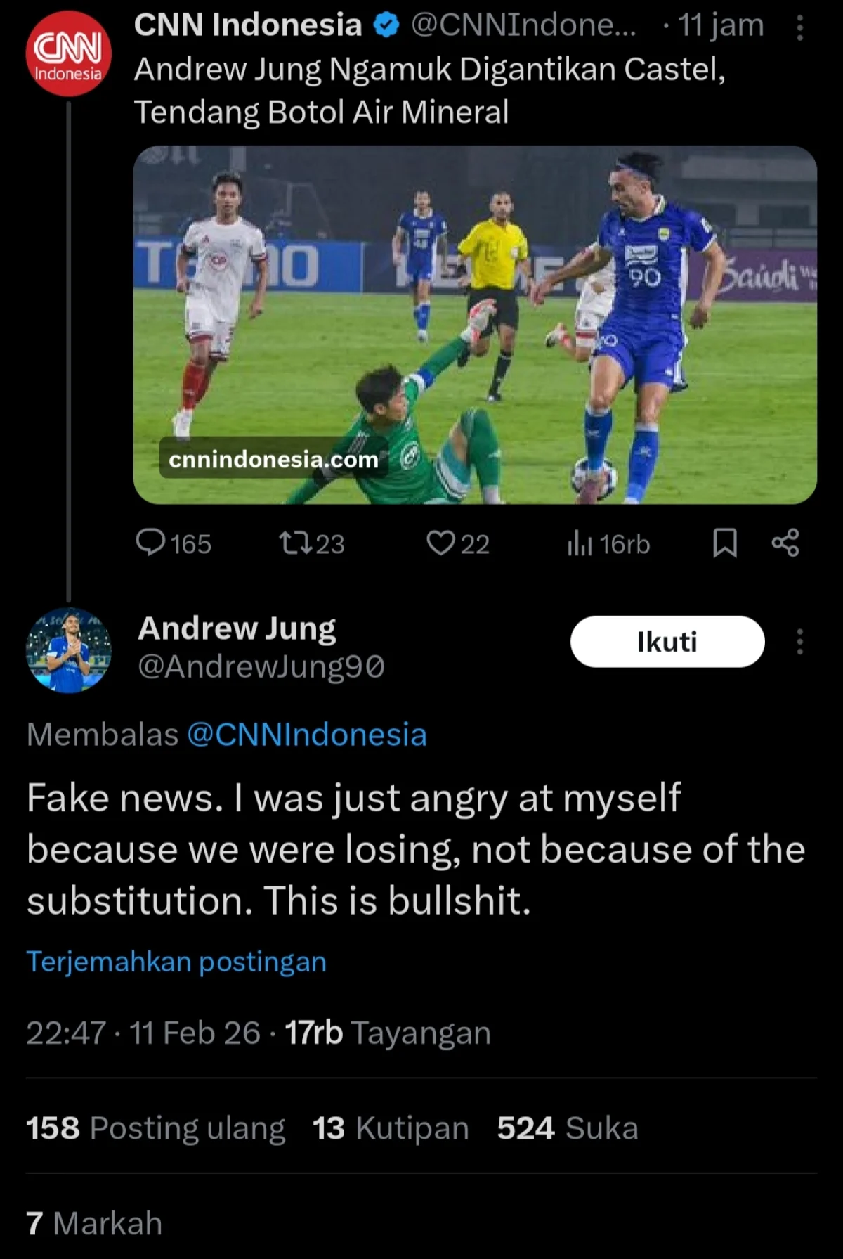
Task: Tap CNN Indonesia verified badge
Action: click(386, 26)
